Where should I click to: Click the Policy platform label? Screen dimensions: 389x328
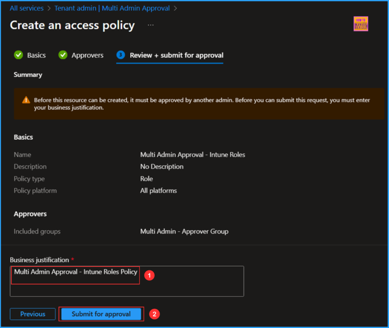pyautogui.click(x=35, y=191)
